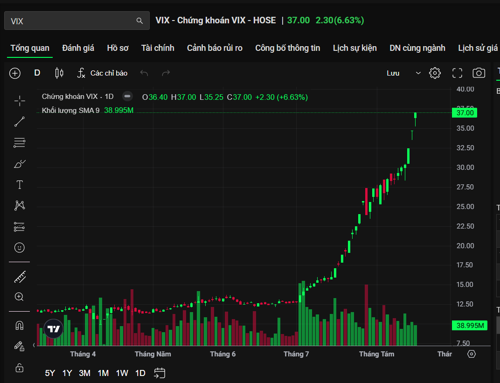Open the Cảnh báo rủi ro tab
The height and width of the screenshot is (383, 500).
[215, 48]
